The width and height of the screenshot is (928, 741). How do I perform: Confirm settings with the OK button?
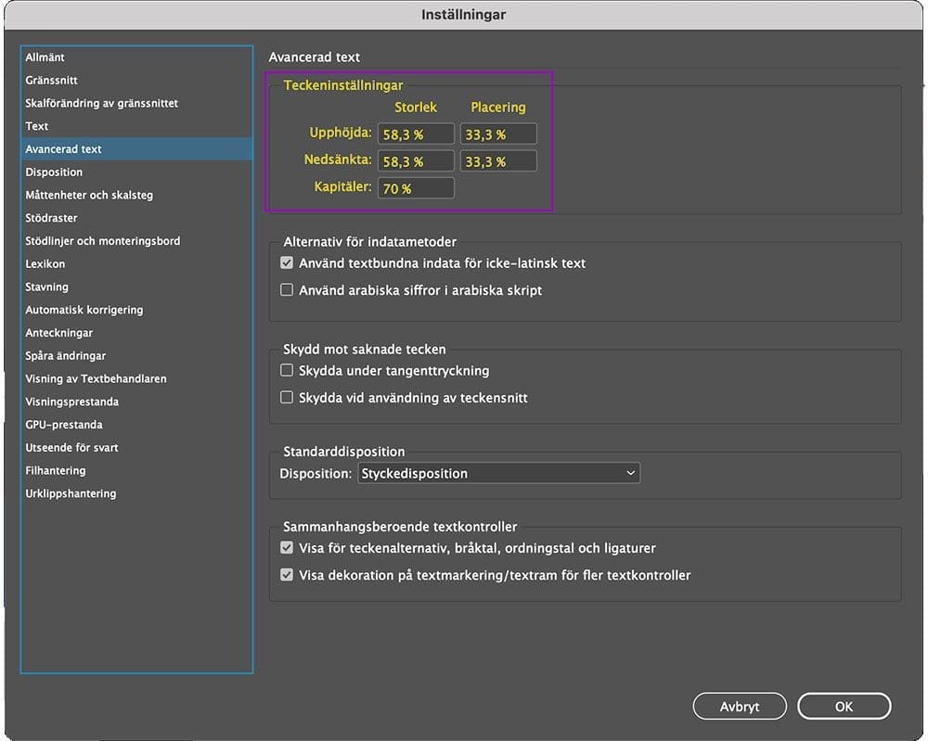pyautogui.click(x=844, y=706)
